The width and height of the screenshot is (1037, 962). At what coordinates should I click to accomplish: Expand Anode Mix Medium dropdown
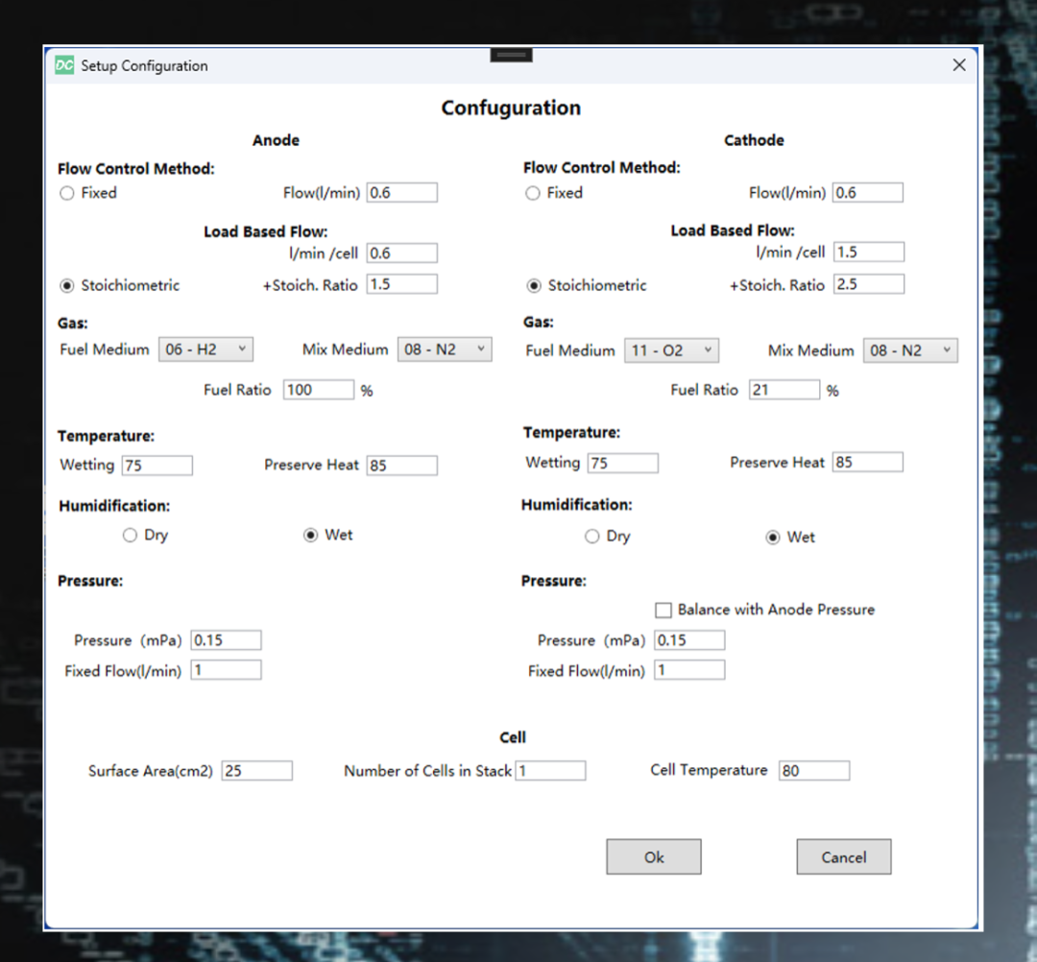(x=445, y=349)
